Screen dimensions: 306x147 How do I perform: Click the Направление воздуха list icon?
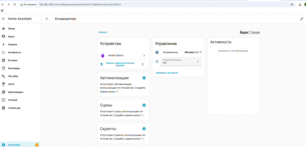157,61
